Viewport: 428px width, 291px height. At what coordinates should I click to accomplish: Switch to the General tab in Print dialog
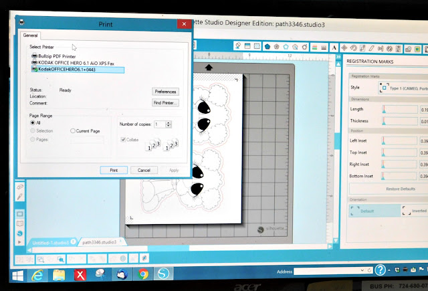point(30,35)
